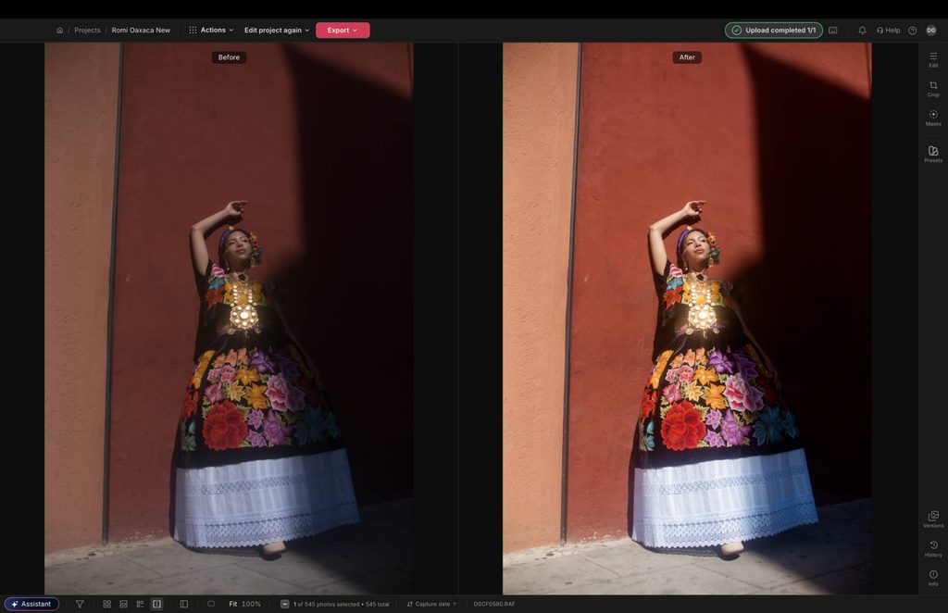Open the Projects breadcrumb link
Screen dimensions: 948x613
(87, 31)
